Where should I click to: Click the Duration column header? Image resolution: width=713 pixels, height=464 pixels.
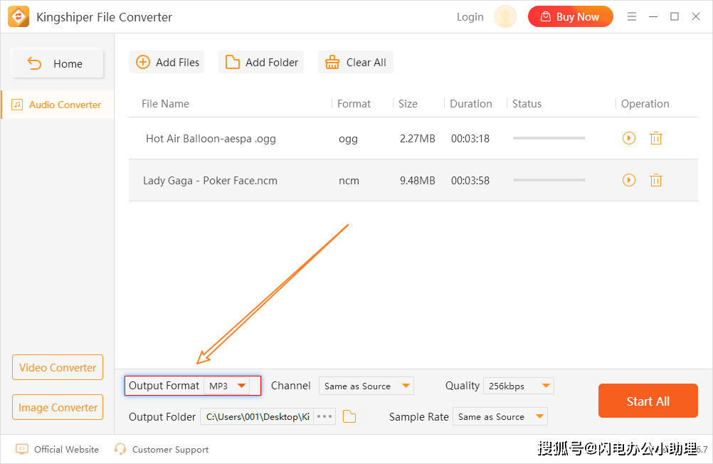[470, 104]
